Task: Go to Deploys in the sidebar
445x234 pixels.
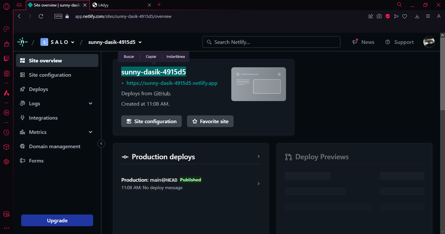Action: coord(57,89)
